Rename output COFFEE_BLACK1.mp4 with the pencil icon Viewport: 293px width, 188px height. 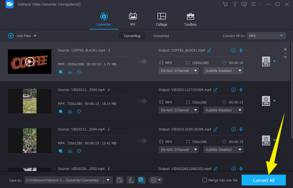(209, 50)
